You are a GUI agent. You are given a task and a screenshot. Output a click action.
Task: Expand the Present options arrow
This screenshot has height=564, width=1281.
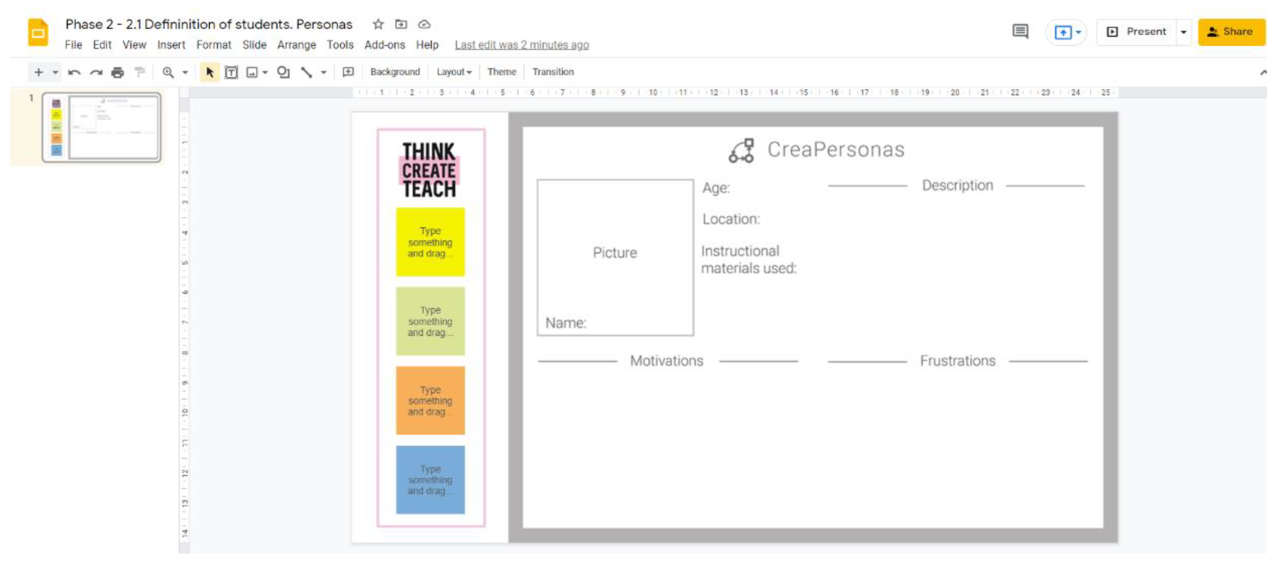tap(1184, 32)
